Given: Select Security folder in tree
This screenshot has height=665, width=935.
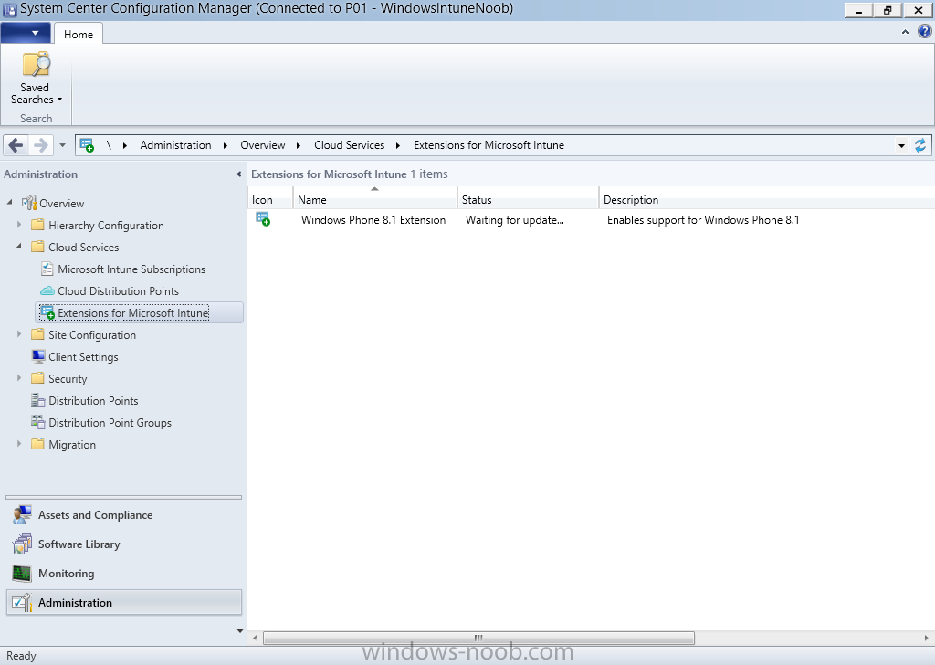Looking at the screenshot, I should [x=68, y=379].
